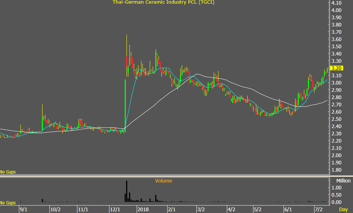Click the Million unit label
This screenshot has height=213, width=353.
343,181
